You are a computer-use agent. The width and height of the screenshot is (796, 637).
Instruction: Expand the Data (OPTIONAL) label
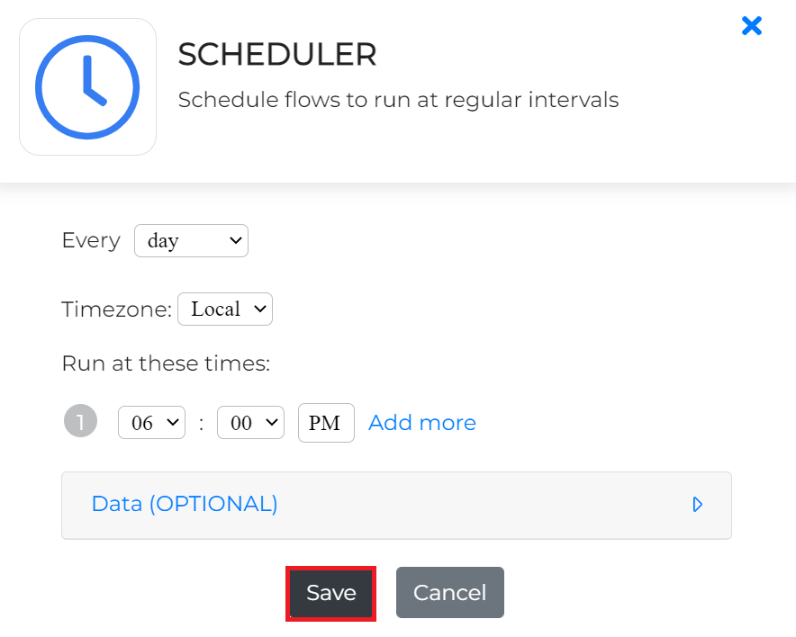click(185, 504)
